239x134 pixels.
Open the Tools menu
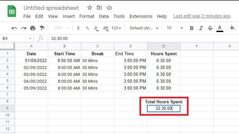coord(119,16)
